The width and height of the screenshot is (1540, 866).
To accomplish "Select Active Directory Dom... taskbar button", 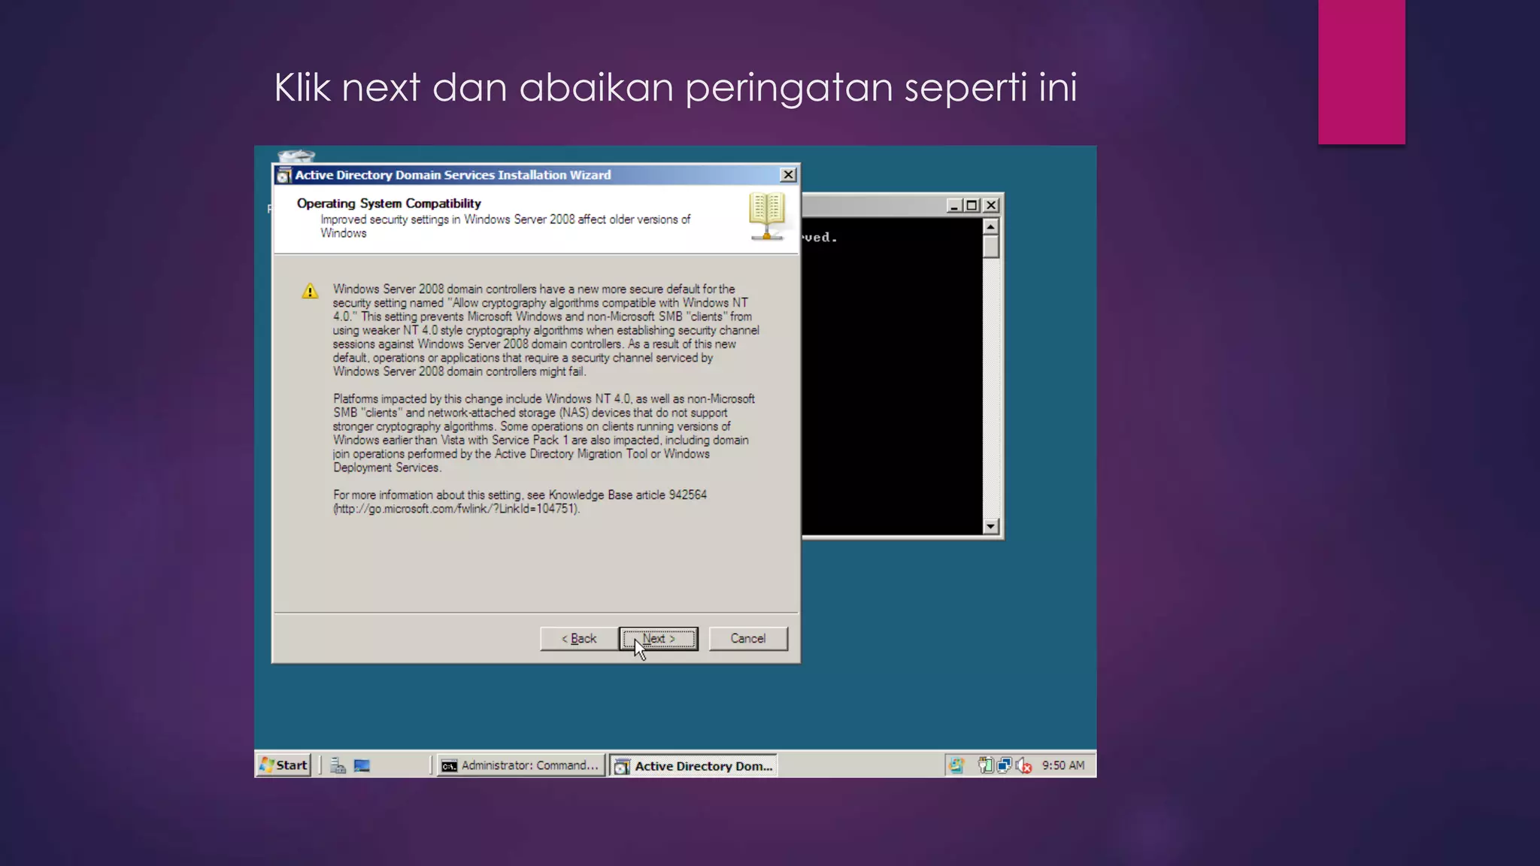I will 693,765.
